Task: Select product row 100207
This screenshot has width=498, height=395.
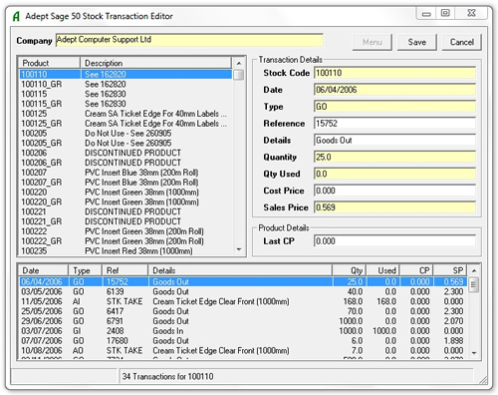Action: tap(125, 173)
